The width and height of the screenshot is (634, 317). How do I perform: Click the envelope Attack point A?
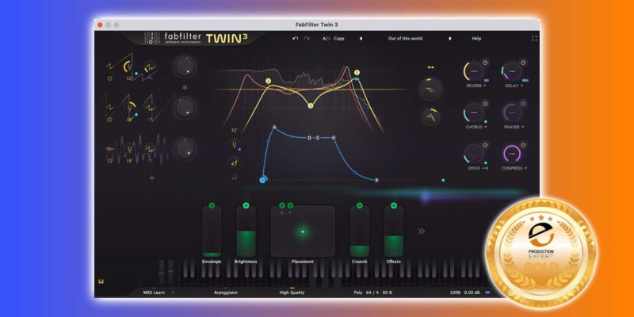274,128
